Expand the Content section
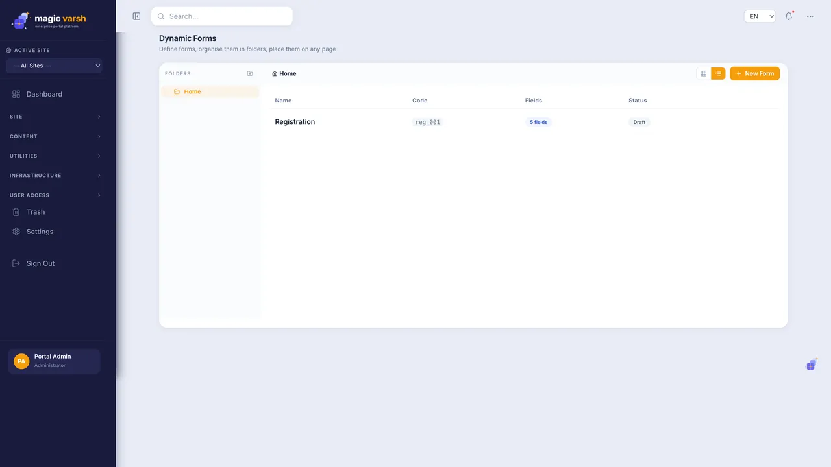The image size is (831, 467). pyautogui.click(x=56, y=136)
